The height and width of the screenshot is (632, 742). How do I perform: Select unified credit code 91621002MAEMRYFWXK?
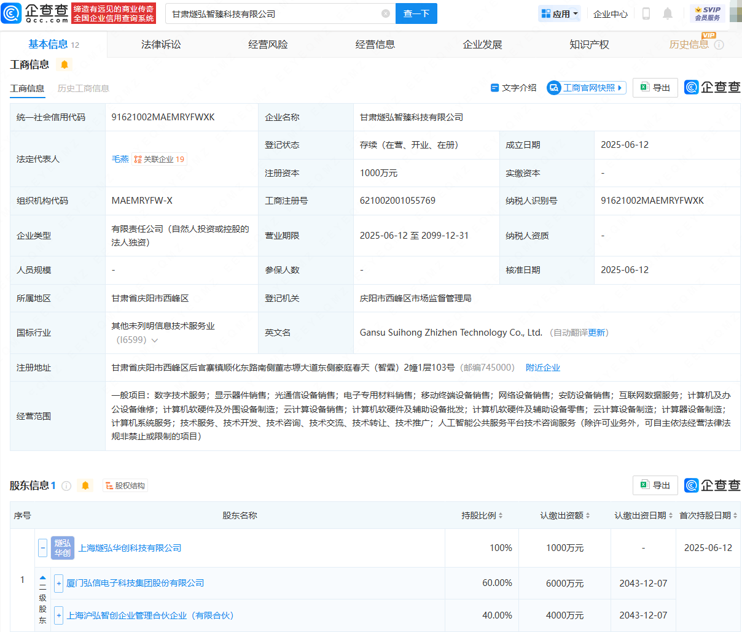[x=163, y=117]
